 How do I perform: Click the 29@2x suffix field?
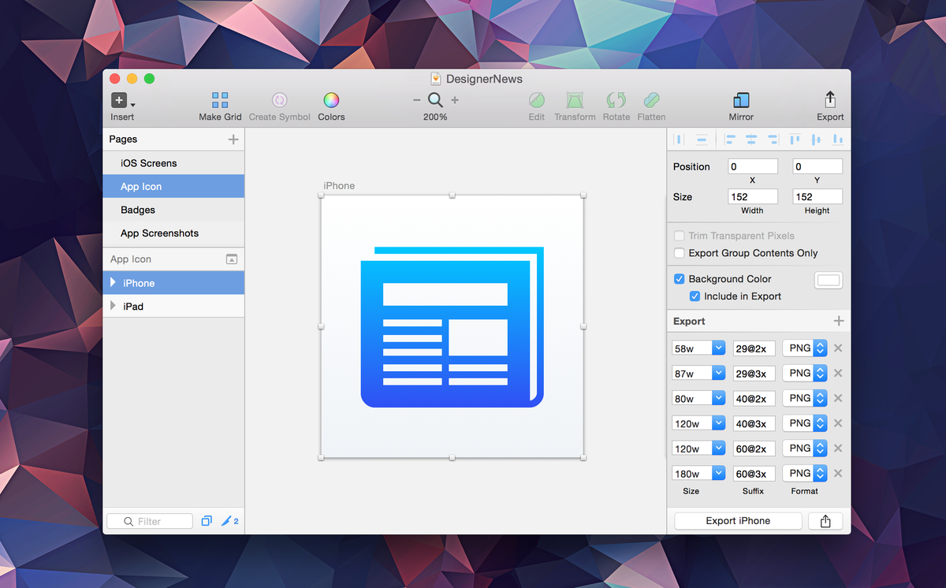[x=754, y=348]
